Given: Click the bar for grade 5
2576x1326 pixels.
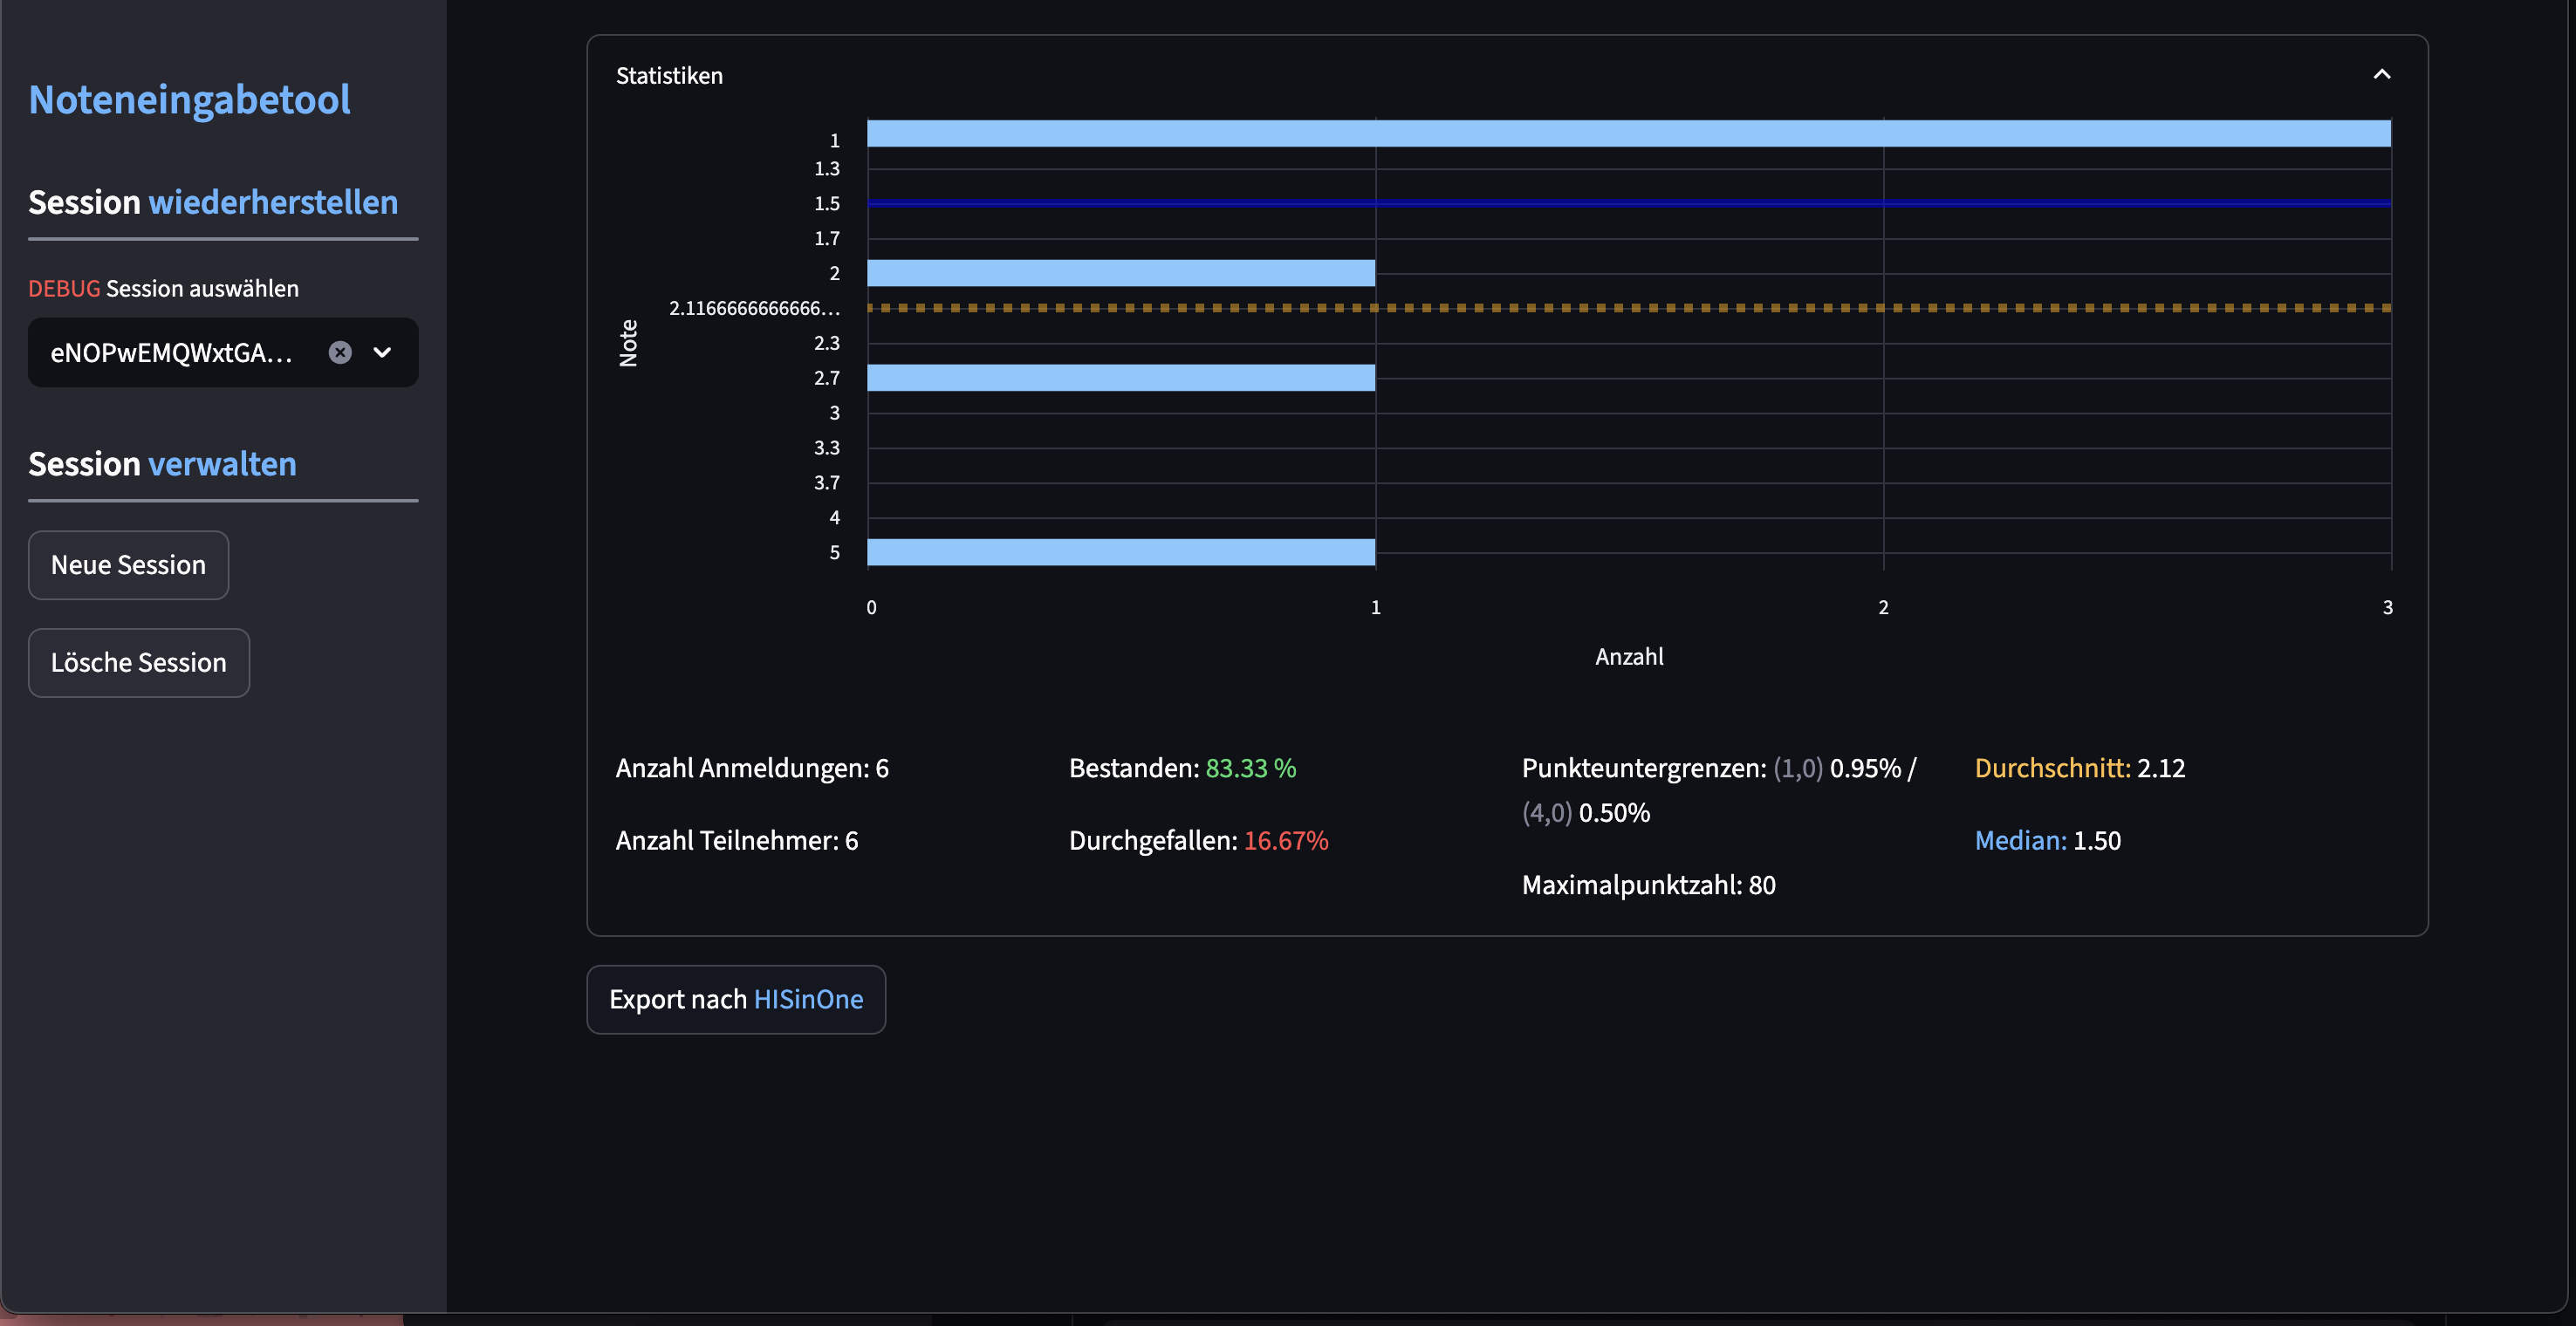Looking at the screenshot, I should pyautogui.click(x=1120, y=552).
